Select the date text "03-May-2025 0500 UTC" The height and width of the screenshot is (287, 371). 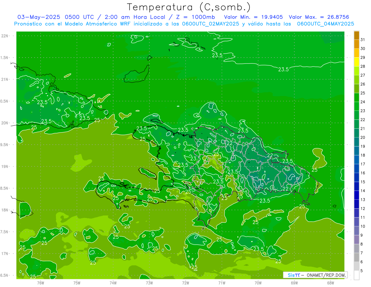point(56,17)
